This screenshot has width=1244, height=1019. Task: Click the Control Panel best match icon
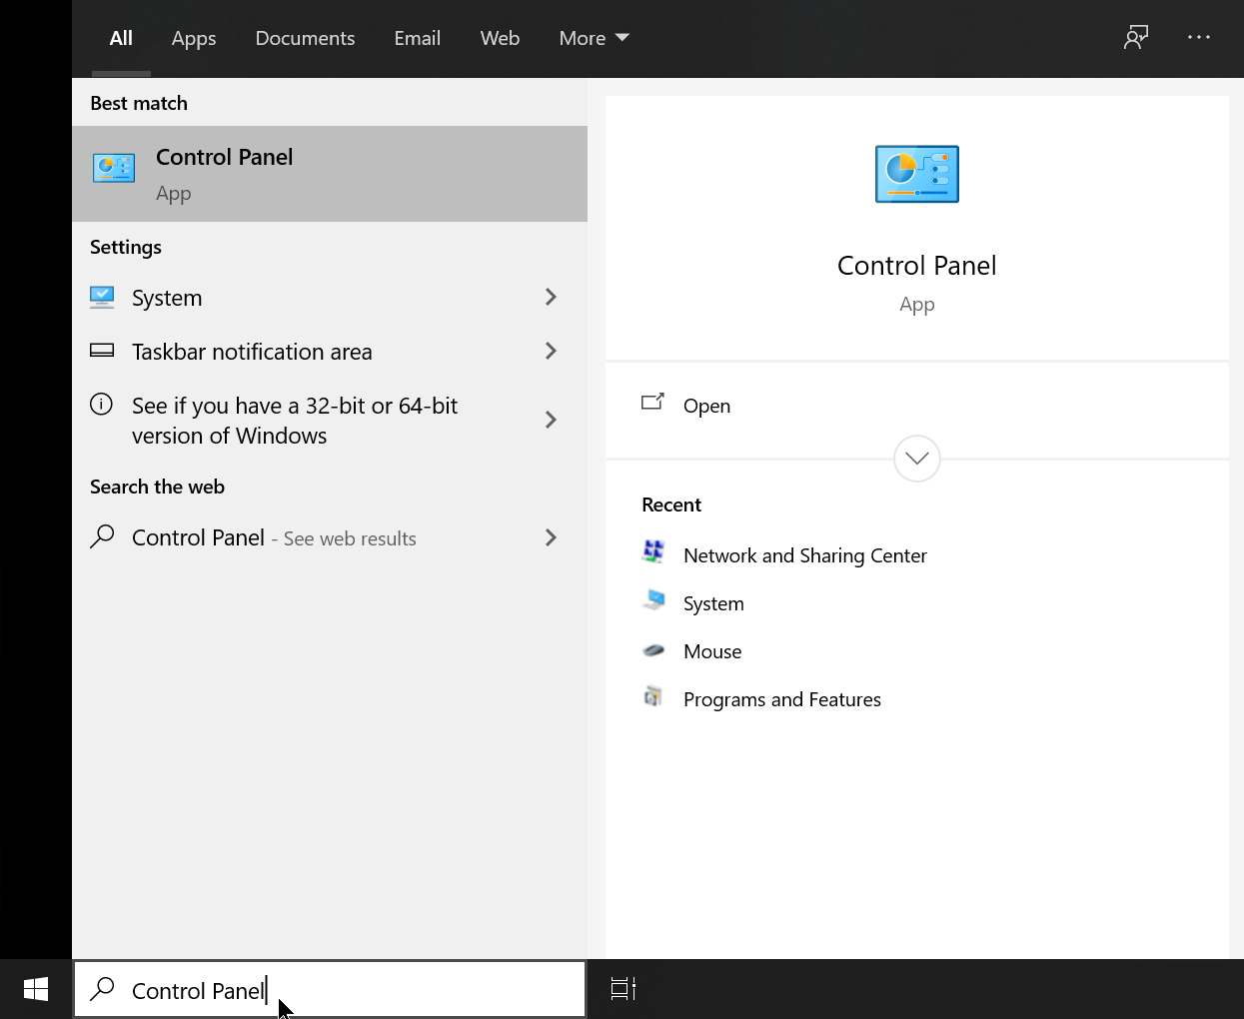click(114, 168)
